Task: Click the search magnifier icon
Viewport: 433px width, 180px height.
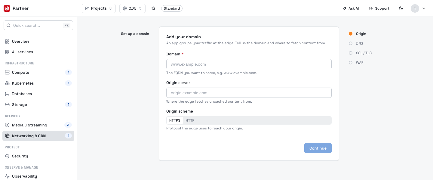Action: coord(8,26)
